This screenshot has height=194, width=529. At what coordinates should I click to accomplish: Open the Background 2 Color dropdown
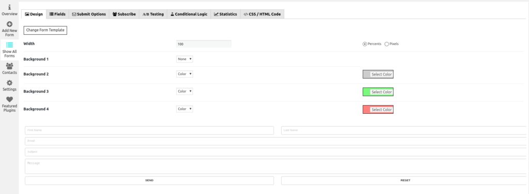tap(184, 73)
